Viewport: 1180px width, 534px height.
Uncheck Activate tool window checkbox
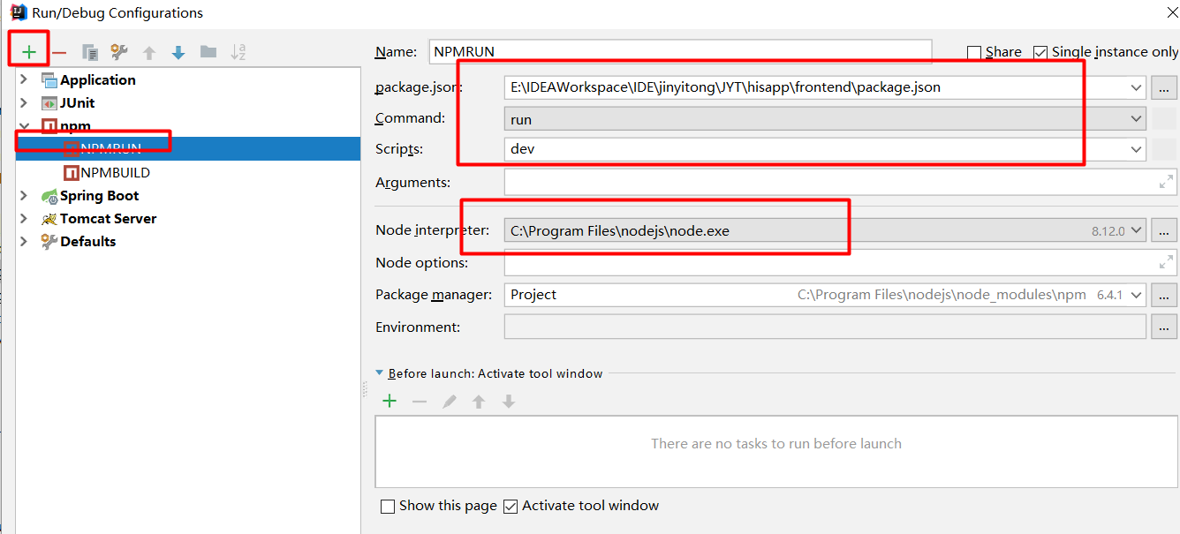[511, 507]
